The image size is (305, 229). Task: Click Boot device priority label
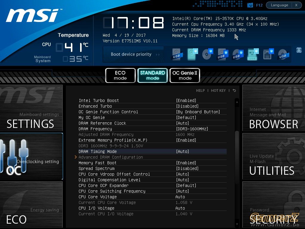pyautogui.click(x=131, y=54)
